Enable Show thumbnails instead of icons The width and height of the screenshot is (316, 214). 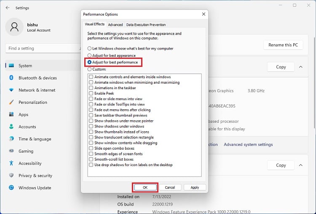click(91, 132)
